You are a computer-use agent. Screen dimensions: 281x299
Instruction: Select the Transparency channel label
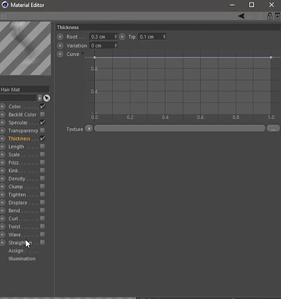click(x=23, y=130)
